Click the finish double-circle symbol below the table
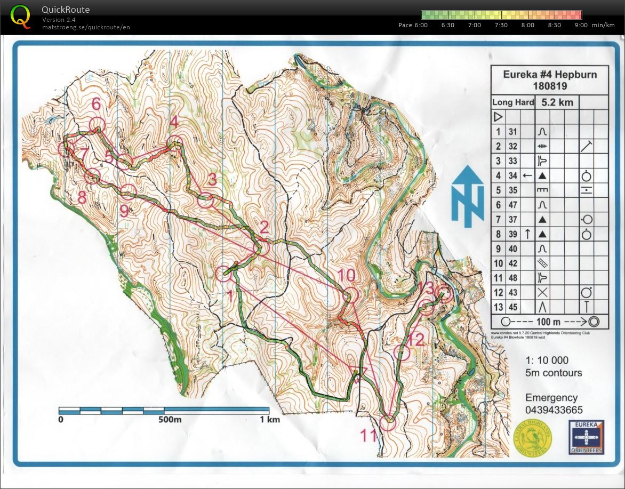Viewport: 625px width, 489px height. [594, 322]
